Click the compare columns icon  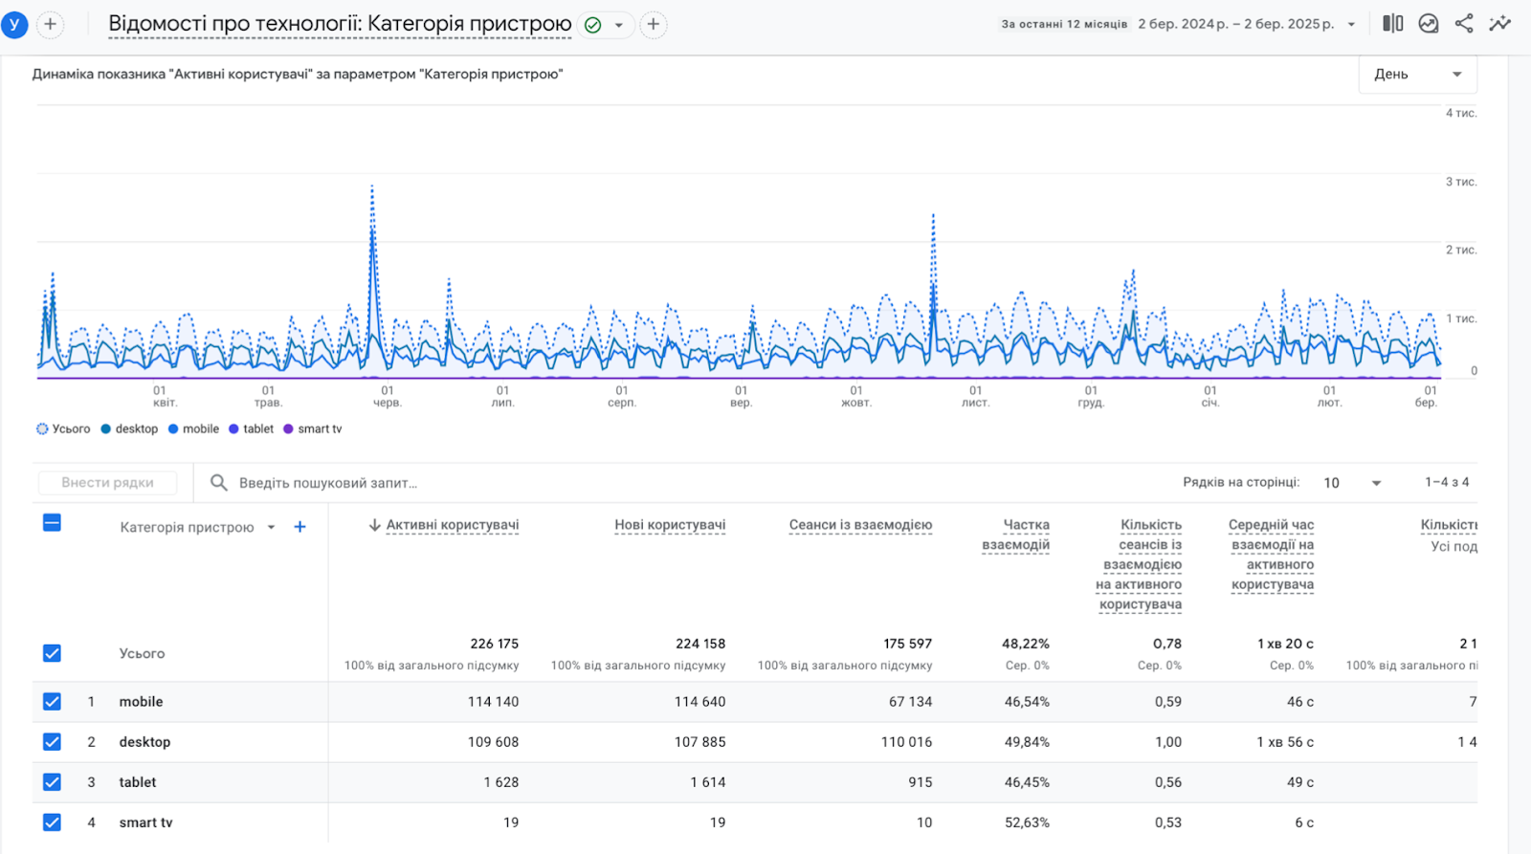pos(1392,24)
